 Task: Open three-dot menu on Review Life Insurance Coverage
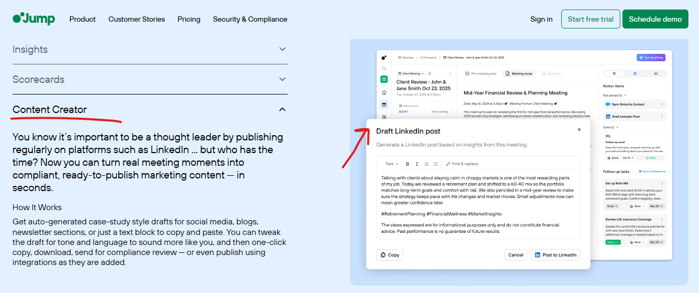tap(662, 219)
